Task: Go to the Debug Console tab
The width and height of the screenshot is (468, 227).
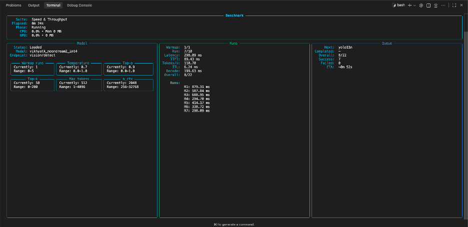Action: point(79,5)
